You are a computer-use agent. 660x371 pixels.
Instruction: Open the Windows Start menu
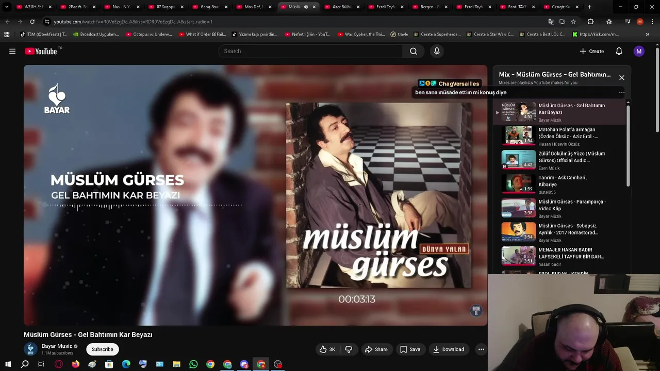click(8, 364)
